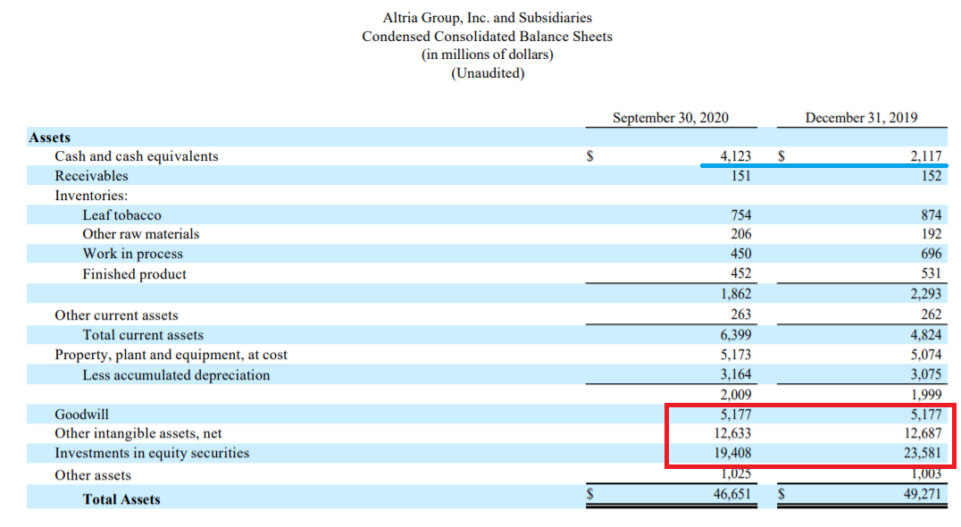Select the "Condensed Consolidated Balance Sheets" heading

[488, 36]
